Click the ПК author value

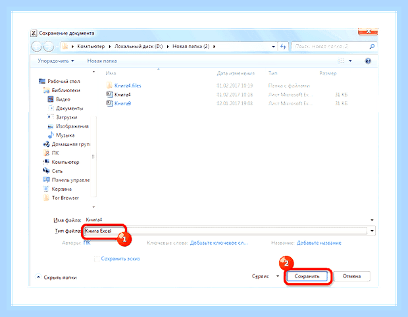(x=87, y=243)
